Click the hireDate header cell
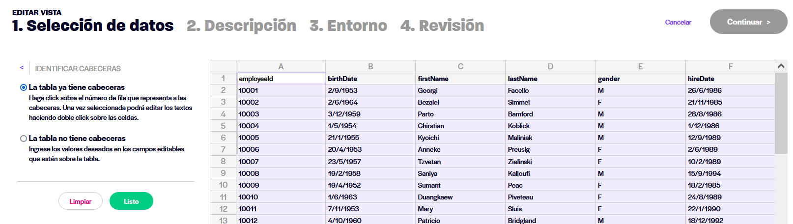 [x=730, y=79]
